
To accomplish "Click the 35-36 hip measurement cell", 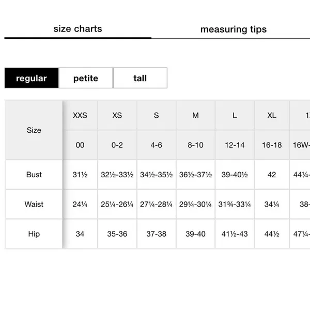I will 117,234.
